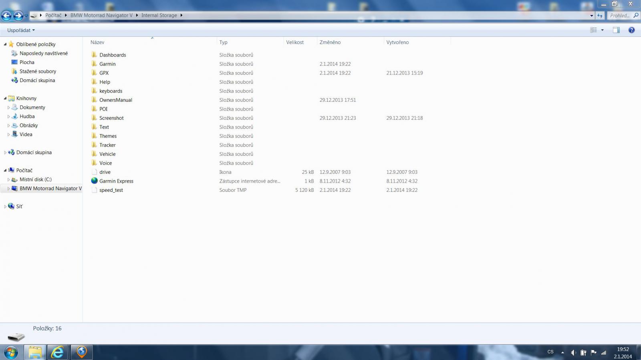Viewport: 641px width, 360px height.
Task: Click the help question mark icon
Action: [x=632, y=30]
